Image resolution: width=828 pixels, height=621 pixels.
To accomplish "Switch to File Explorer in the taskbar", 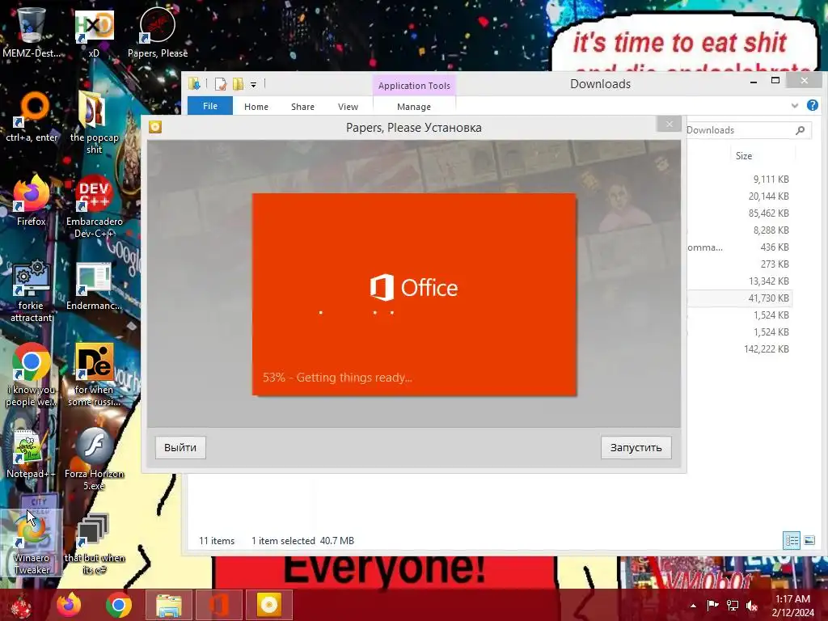I will tap(169, 605).
